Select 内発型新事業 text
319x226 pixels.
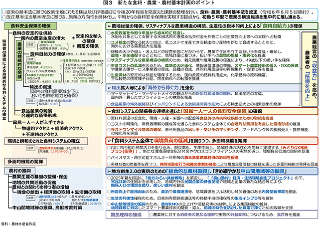tap(274, 192)
